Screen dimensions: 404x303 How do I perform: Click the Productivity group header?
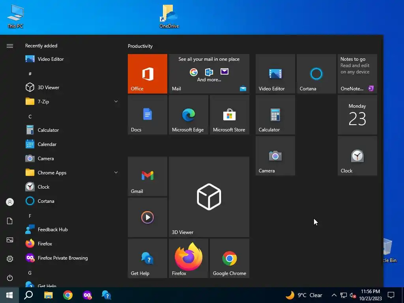point(140,46)
